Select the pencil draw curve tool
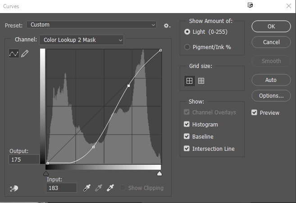This screenshot has width=296, height=203. [24, 54]
